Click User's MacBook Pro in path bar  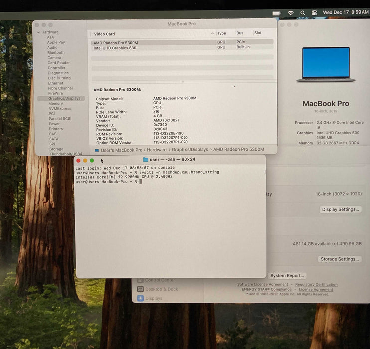point(121,150)
